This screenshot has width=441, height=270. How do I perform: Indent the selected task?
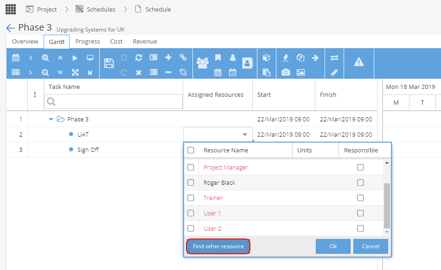[x=153, y=57]
